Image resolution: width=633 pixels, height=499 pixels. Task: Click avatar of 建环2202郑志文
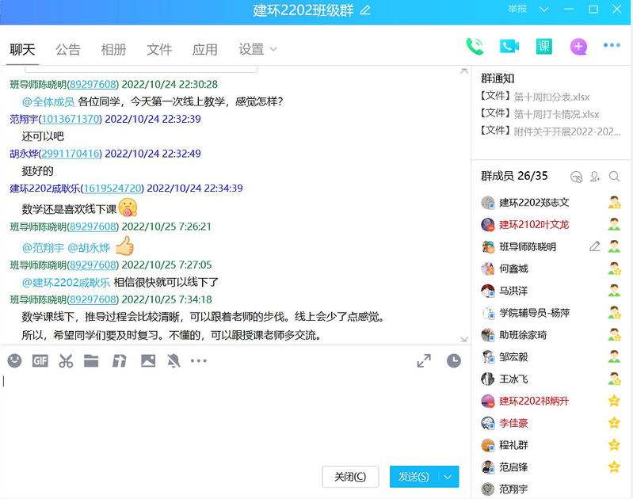(x=488, y=203)
